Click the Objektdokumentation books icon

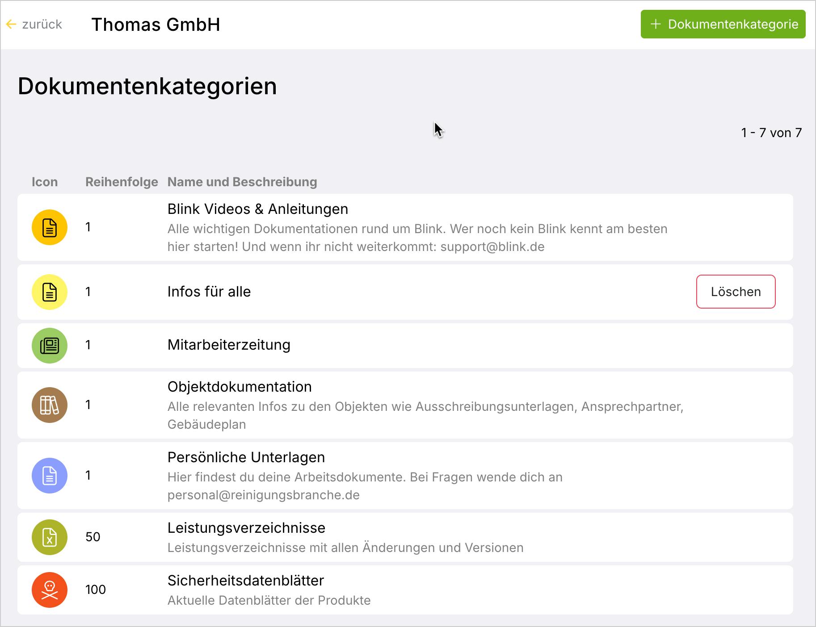click(x=50, y=405)
